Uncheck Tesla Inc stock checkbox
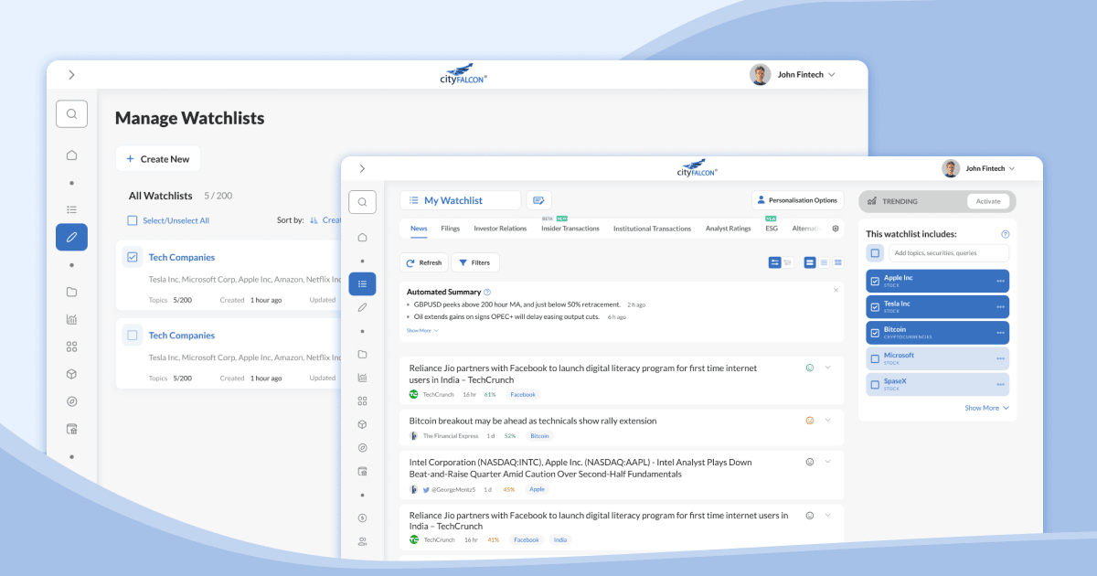1097x576 pixels. (x=875, y=306)
